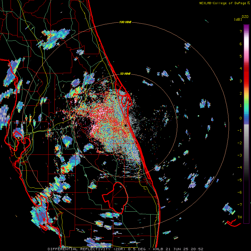This screenshot has height=251, width=251.
Task: Select the 2 value on color scale
Action: [x=241, y=93]
